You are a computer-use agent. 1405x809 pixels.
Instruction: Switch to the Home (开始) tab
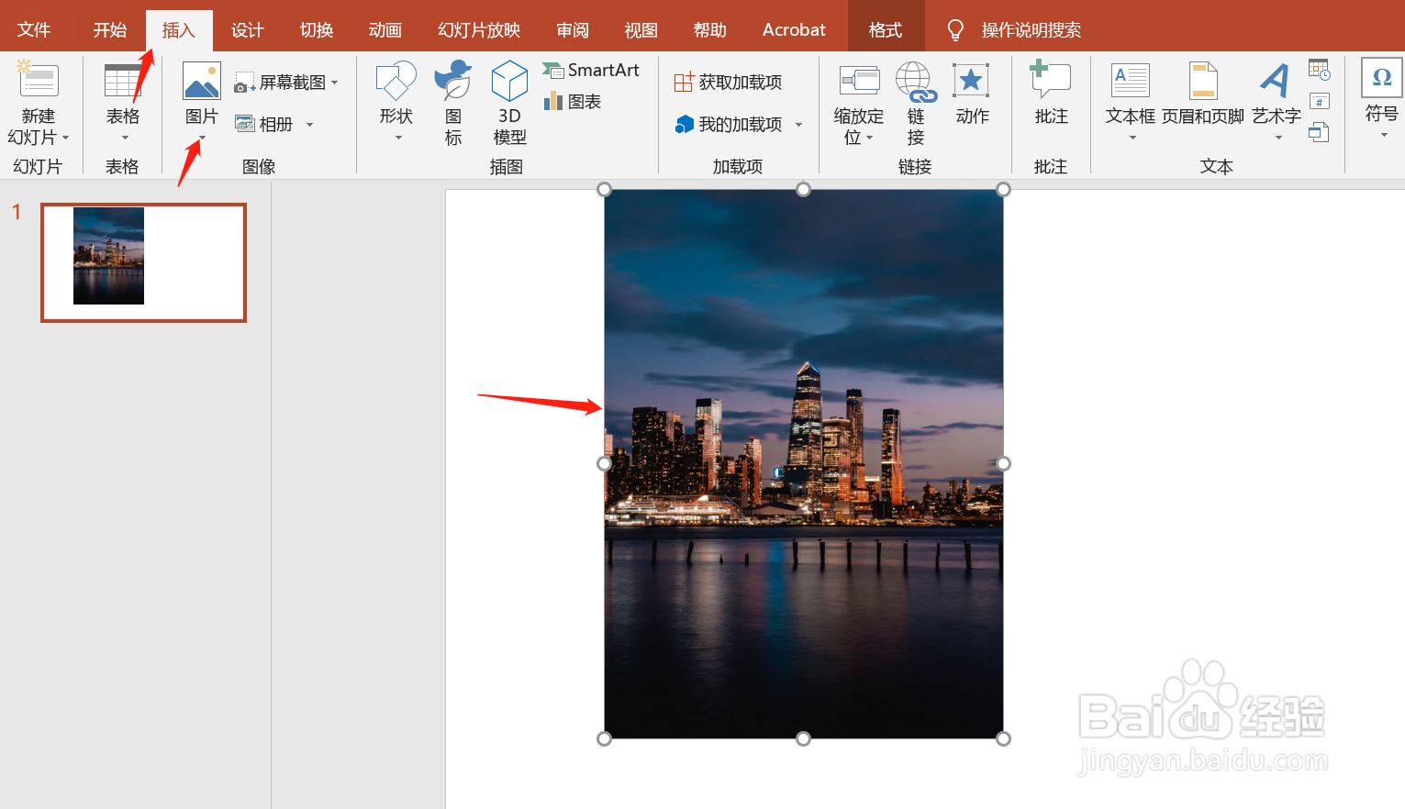tap(109, 30)
